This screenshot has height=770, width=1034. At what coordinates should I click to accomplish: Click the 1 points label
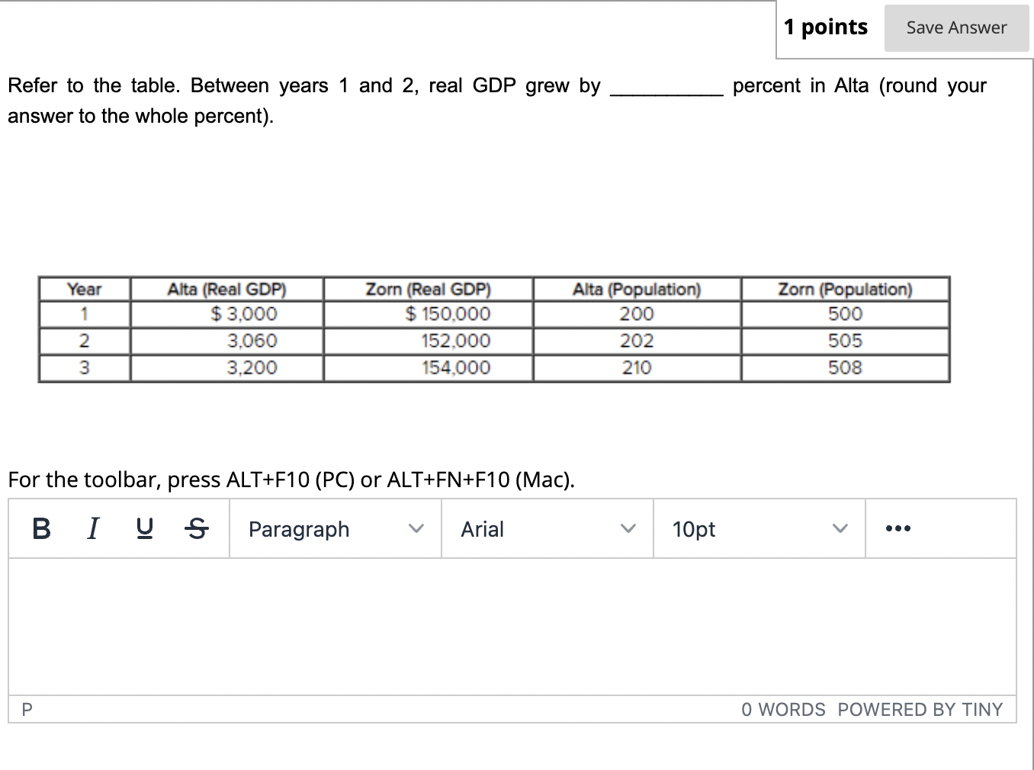(825, 27)
